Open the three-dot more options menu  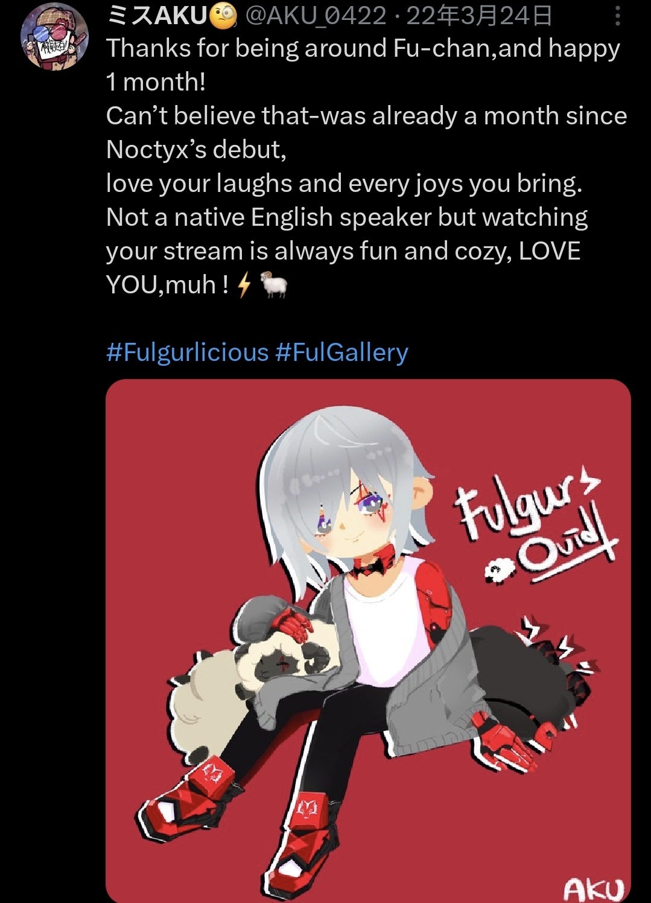(x=618, y=16)
